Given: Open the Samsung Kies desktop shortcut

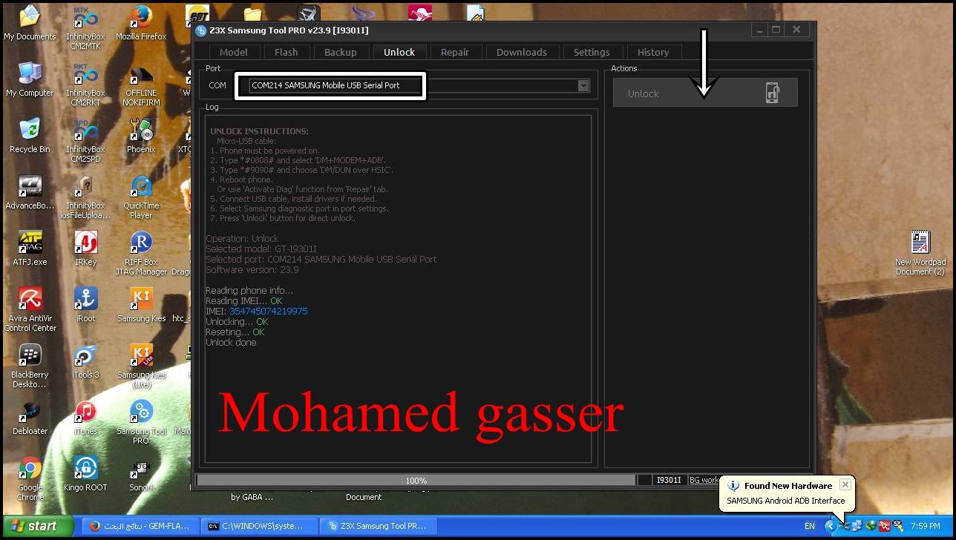Looking at the screenshot, I should [x=141, y=304].
